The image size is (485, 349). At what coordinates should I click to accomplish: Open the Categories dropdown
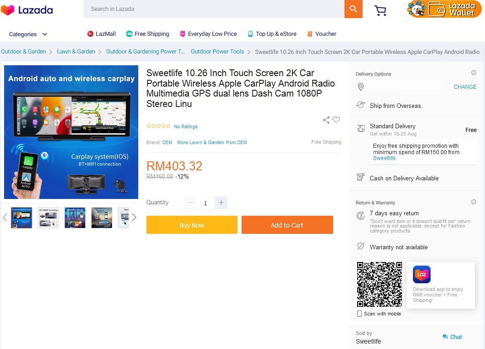click(x=28, y=34)
